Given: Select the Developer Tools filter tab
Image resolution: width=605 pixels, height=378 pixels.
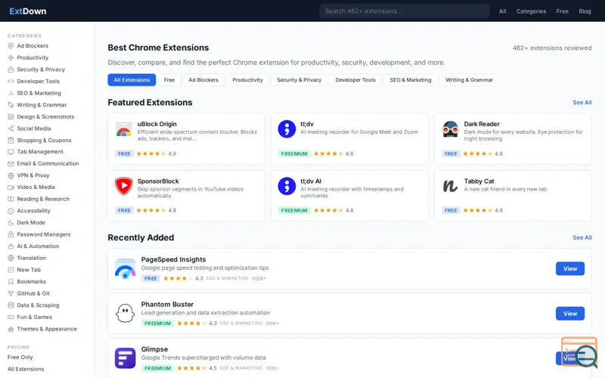Looking at the screenshot, I should (x=355, y=80).
